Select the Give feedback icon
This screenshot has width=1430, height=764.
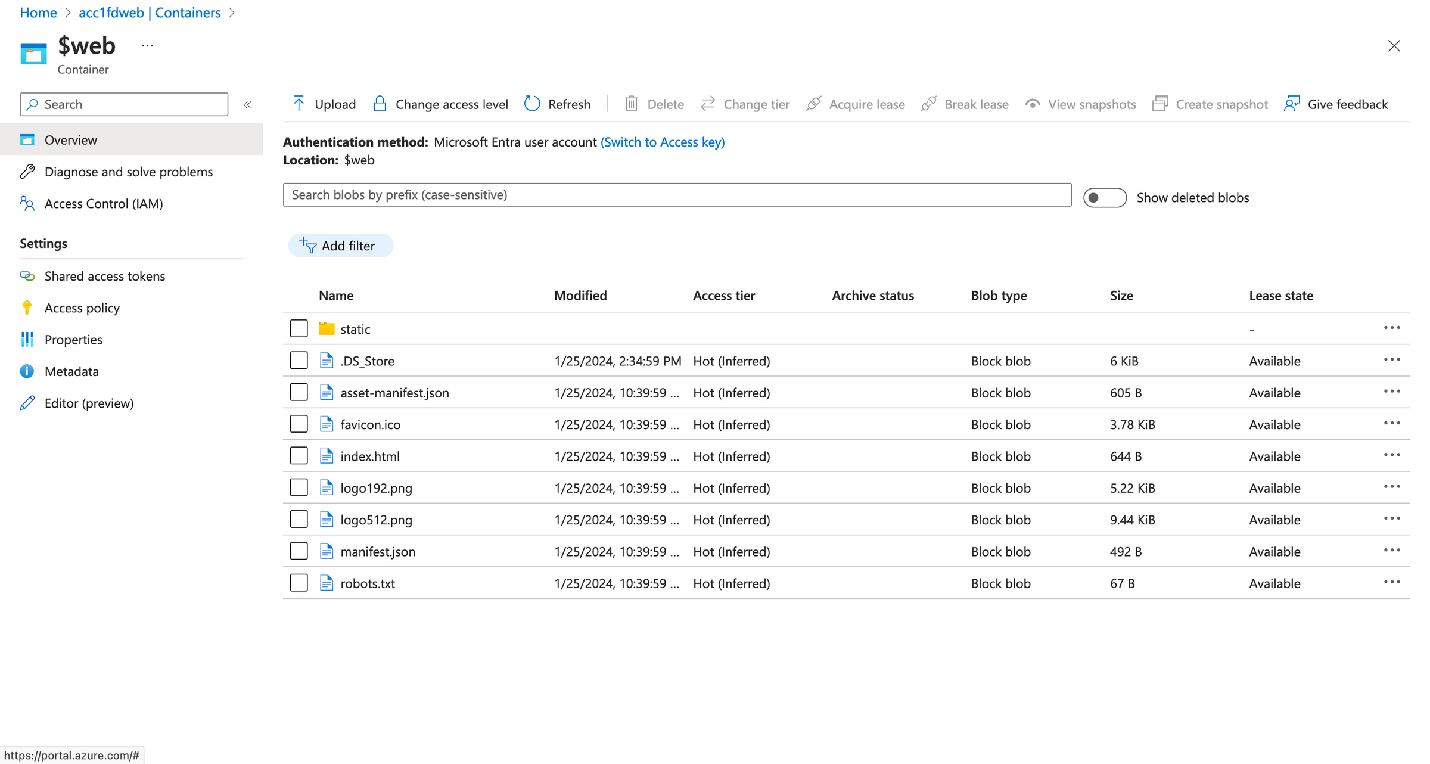coord(1292,104)
